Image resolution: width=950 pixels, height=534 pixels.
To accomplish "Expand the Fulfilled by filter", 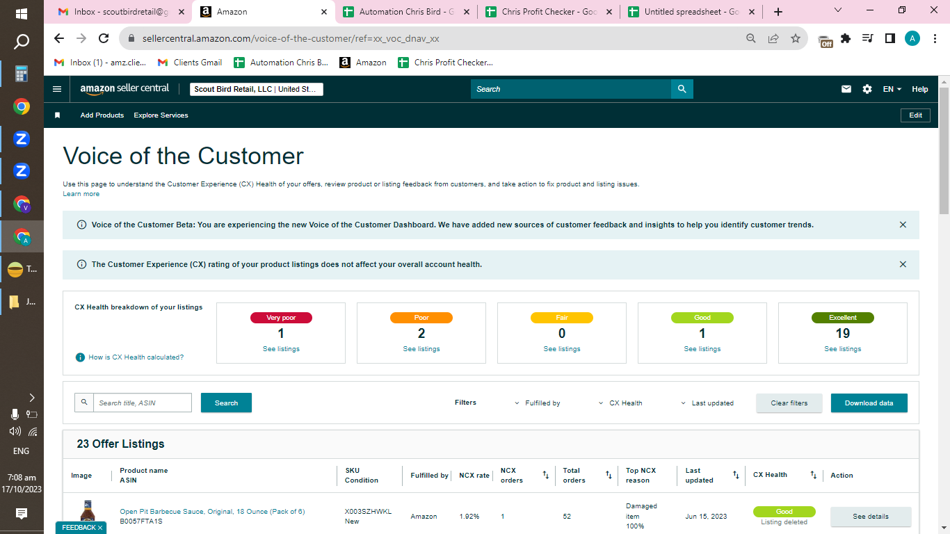I will pyautogui.click(x=538, y=403).
